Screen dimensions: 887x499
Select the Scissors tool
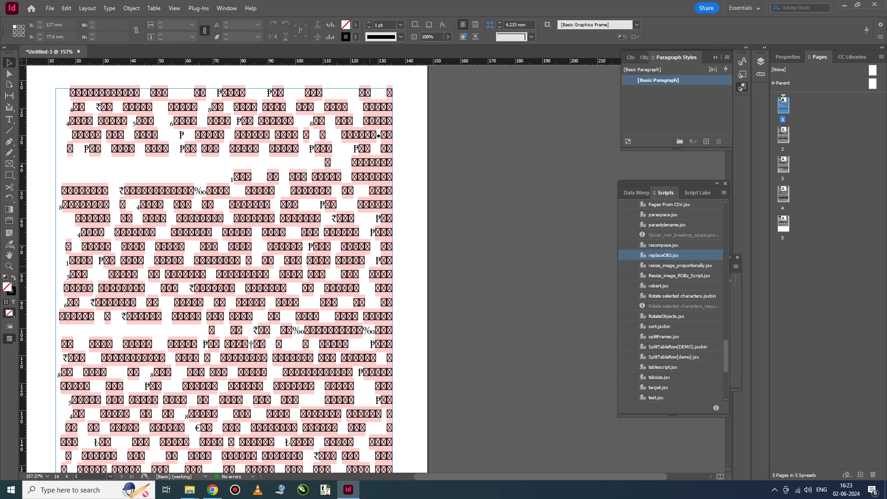pyautogui.click(x=9, y=187)
